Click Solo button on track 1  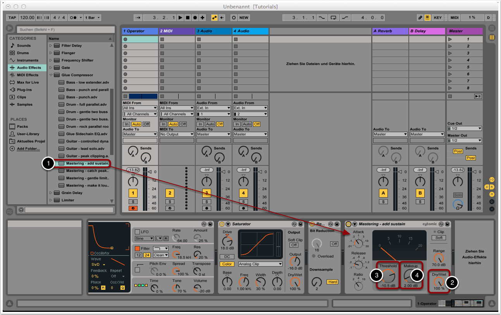[133, 201]
